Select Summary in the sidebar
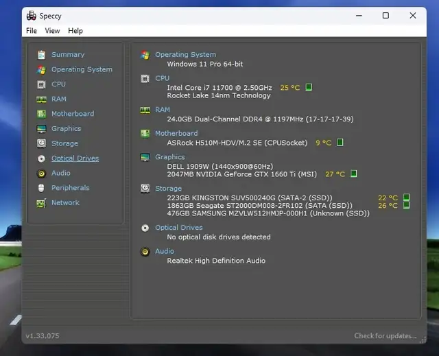 [68, 55]
